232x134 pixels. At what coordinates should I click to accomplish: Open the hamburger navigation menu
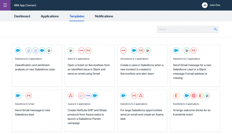[x=5, y=5]
